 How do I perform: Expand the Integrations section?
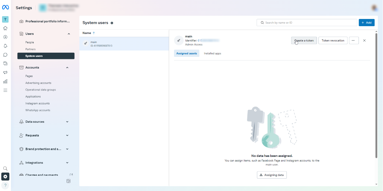(67, 163)
